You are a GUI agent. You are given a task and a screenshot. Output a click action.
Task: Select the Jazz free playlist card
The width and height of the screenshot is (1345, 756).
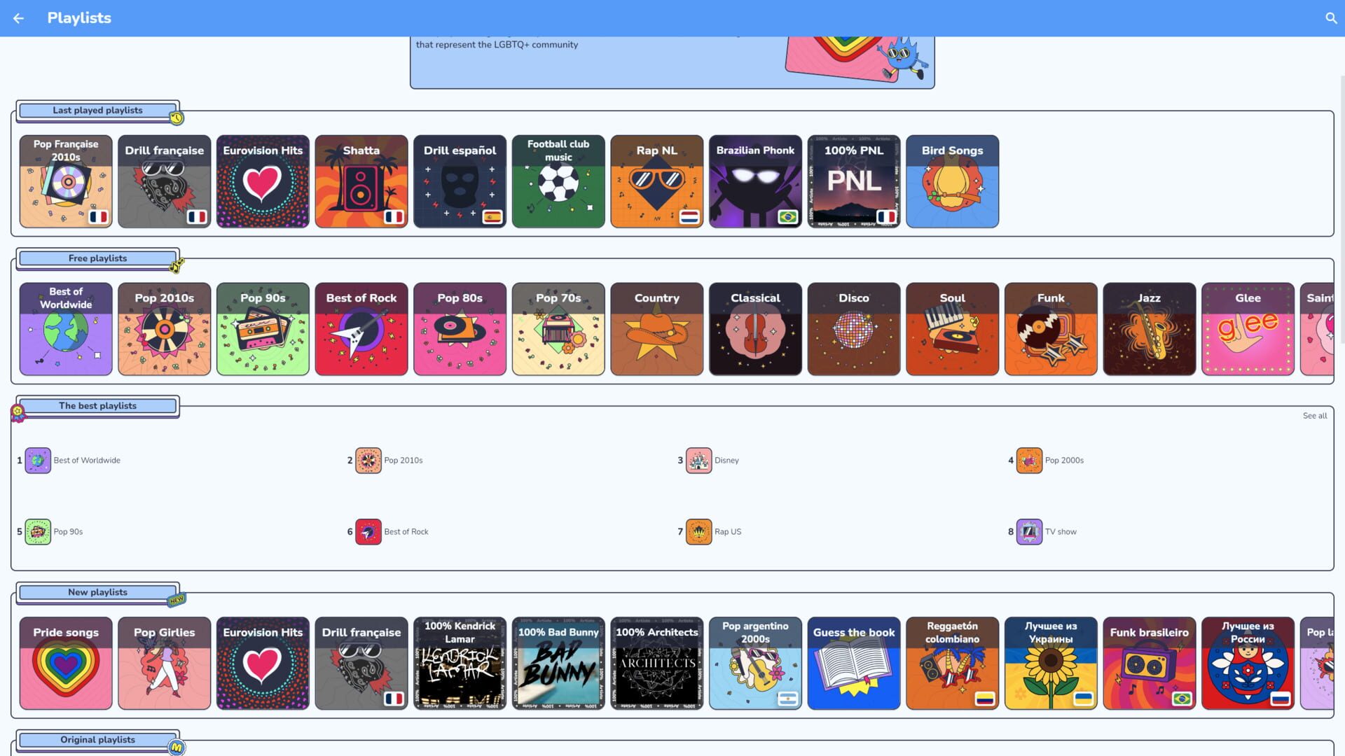(1149, 329)
